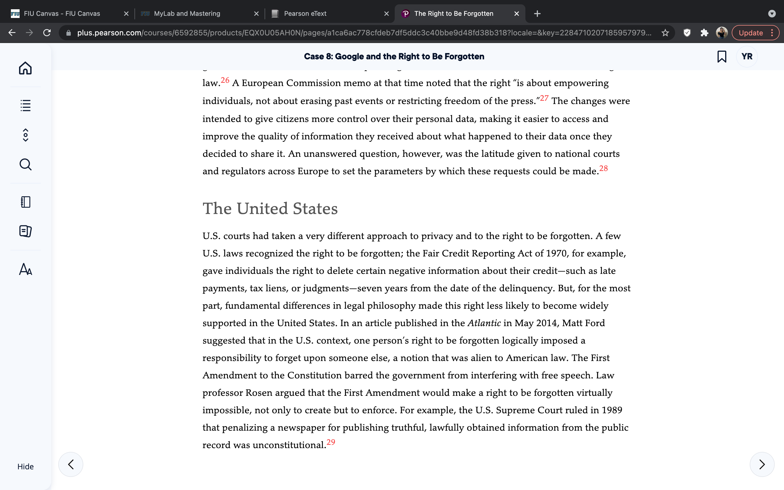Image resolution: width=784 pixels, height=490 pixels.
Task: Open the browser extensions puzzle icon
Action: point(704,33)
